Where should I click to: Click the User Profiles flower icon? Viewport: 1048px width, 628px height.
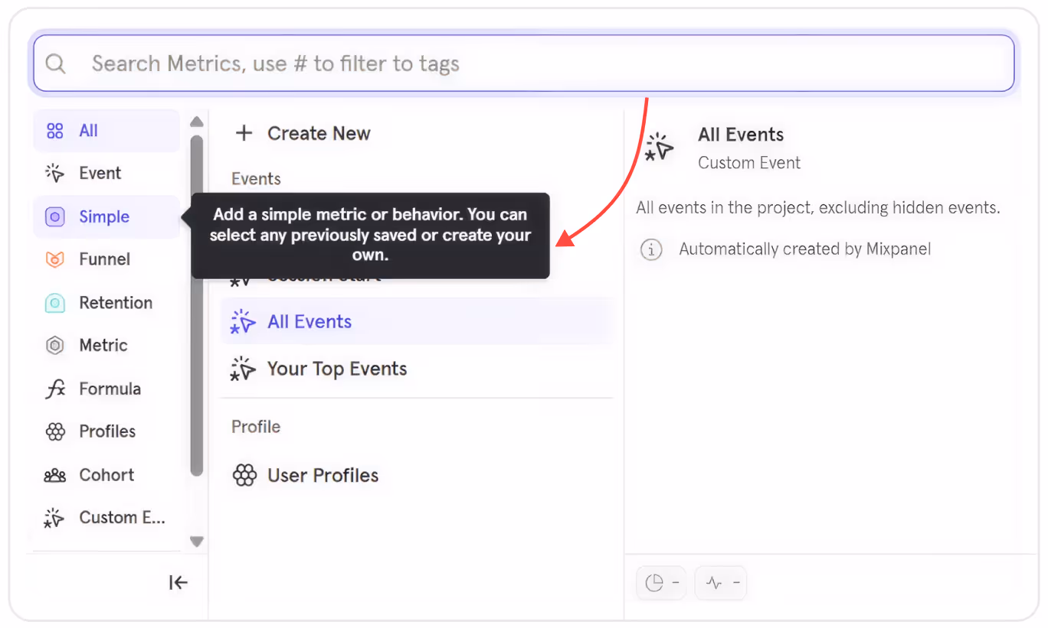coord(244,476)
